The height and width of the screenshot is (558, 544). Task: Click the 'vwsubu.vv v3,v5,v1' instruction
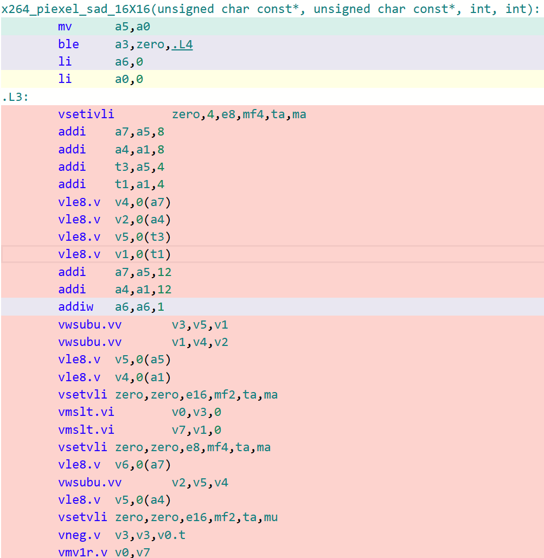pos(143,325)
